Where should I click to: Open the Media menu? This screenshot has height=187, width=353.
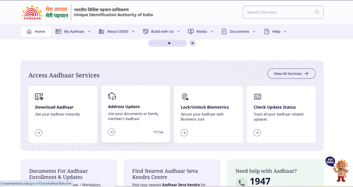201,31
